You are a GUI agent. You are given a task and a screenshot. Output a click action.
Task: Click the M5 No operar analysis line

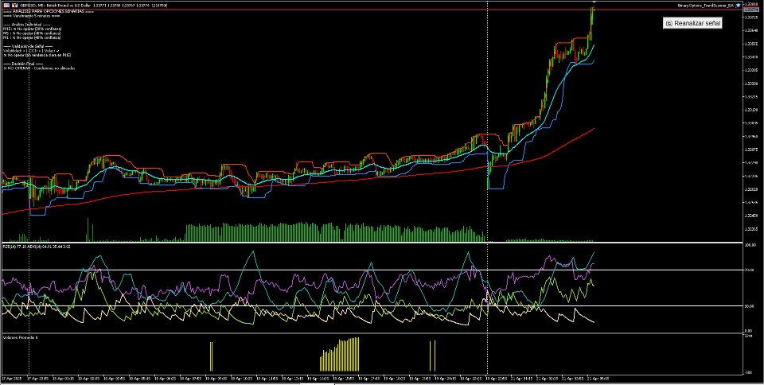tap(32, 33)
